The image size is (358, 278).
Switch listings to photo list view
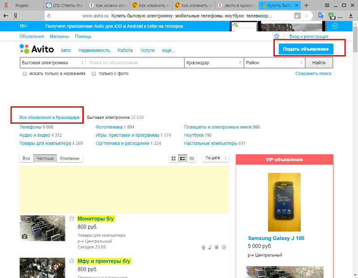(x=183, y=158)
